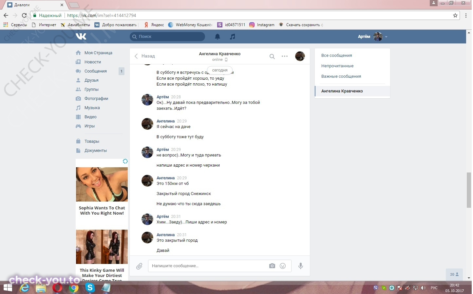Viewport: 473px width, 294px height.
Task: Open Ангелина Кравченко's name in chat header
Action: 220,54
